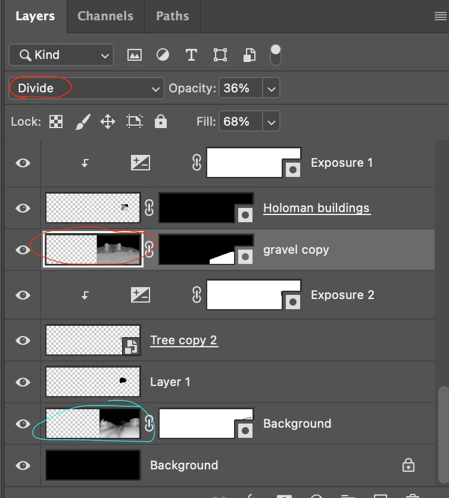Select the Exposure 2 layer name
This screenshot has width=449, height=498.
(342, 295)
